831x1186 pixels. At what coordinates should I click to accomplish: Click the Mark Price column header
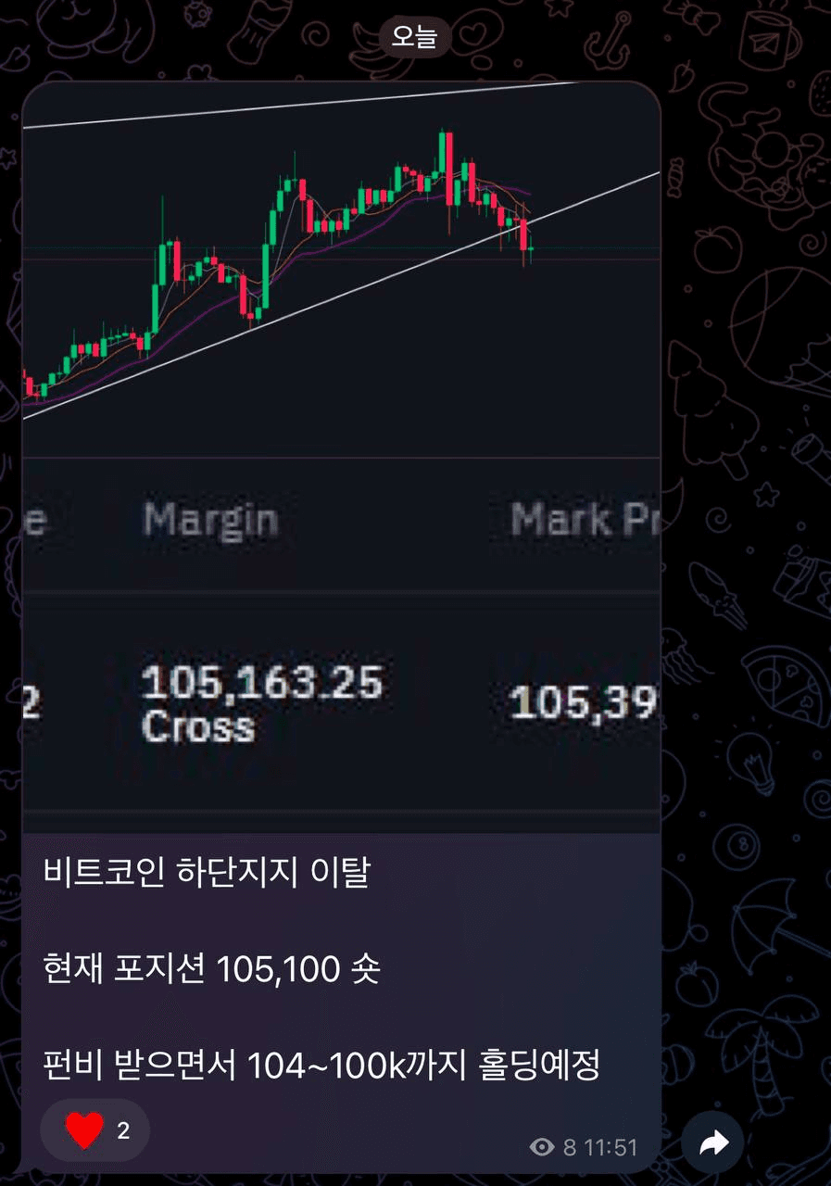tap(585, 520)
